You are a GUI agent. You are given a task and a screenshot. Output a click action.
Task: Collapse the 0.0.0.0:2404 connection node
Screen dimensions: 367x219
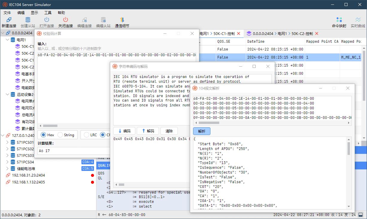pyautogui.click(x=3, y=33)
